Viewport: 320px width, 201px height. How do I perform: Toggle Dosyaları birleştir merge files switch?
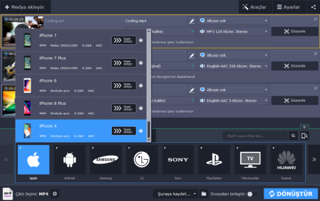[253, 194]
